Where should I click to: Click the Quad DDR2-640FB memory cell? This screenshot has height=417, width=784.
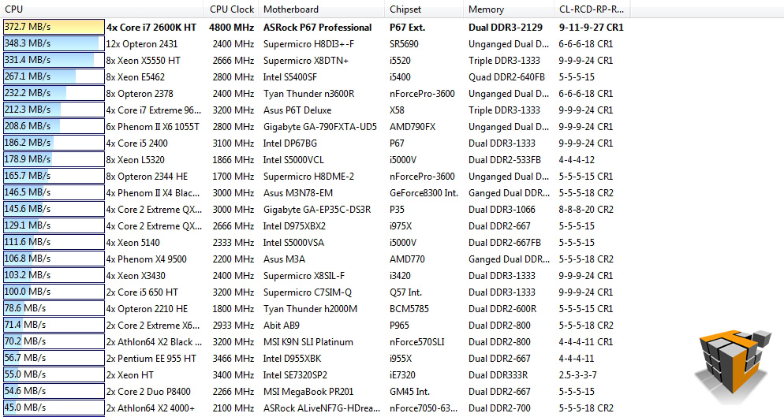[506, 77]
